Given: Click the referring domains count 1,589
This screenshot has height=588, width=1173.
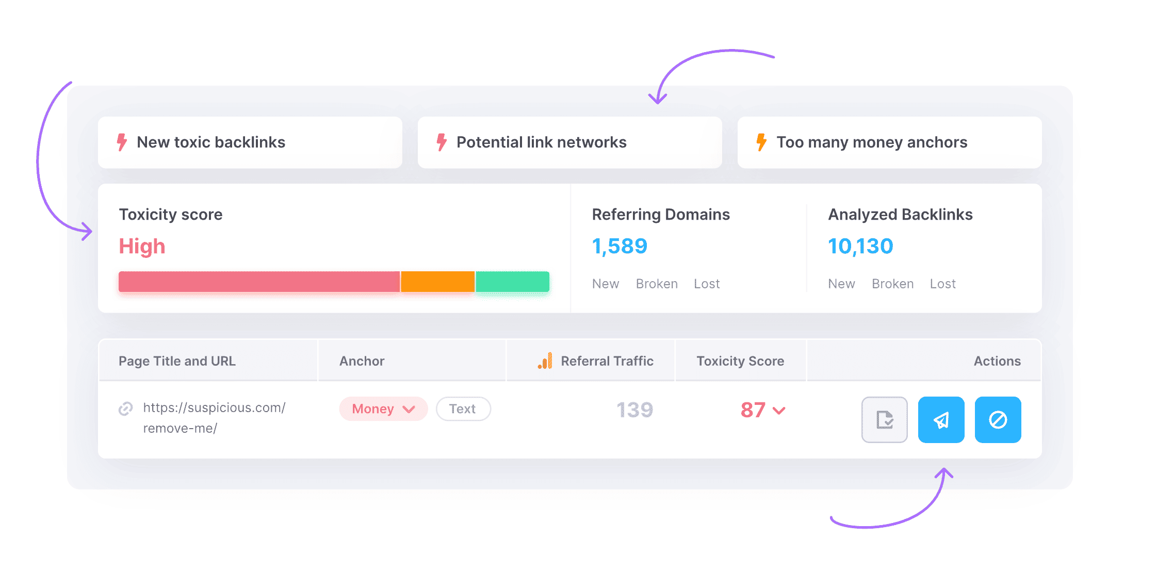Looking at the screenshot, I should click(x=620, y=246).
